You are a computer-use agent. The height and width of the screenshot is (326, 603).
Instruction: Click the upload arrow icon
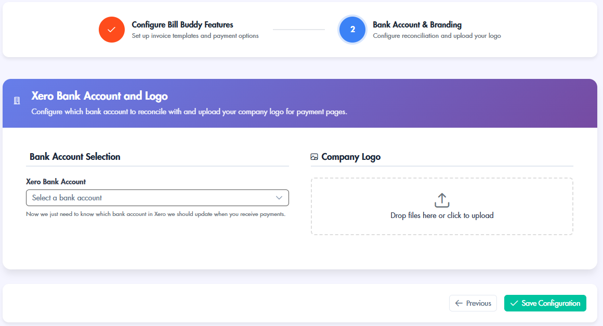(442, 200)
